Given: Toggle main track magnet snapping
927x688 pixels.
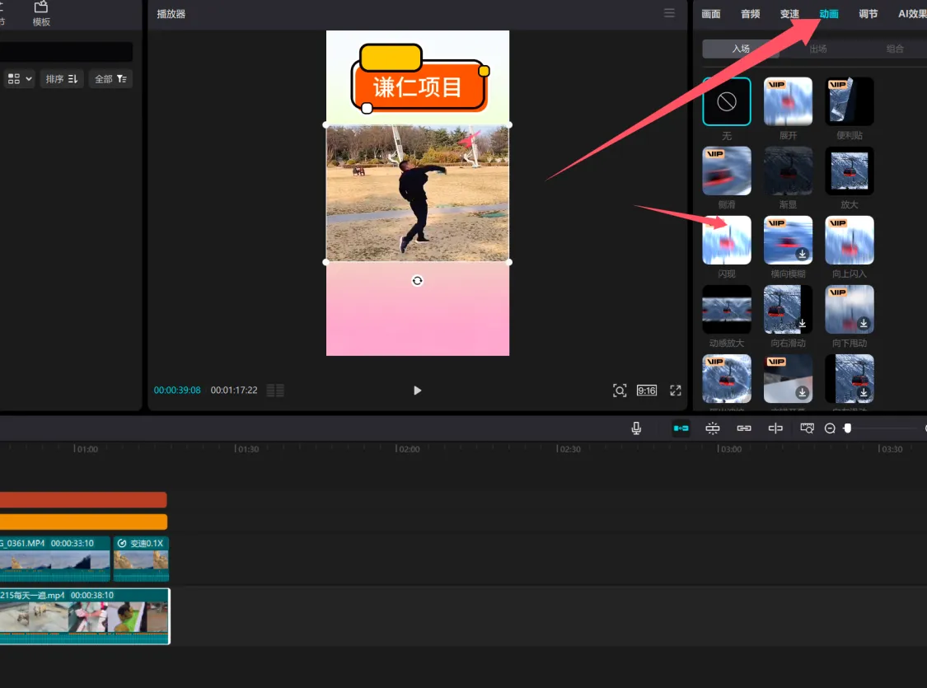Looking at the screenshot, I should coord(681,428).
